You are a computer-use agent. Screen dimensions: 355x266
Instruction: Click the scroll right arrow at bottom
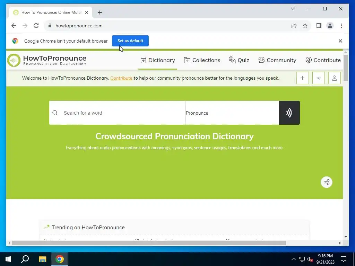point(340,243)
